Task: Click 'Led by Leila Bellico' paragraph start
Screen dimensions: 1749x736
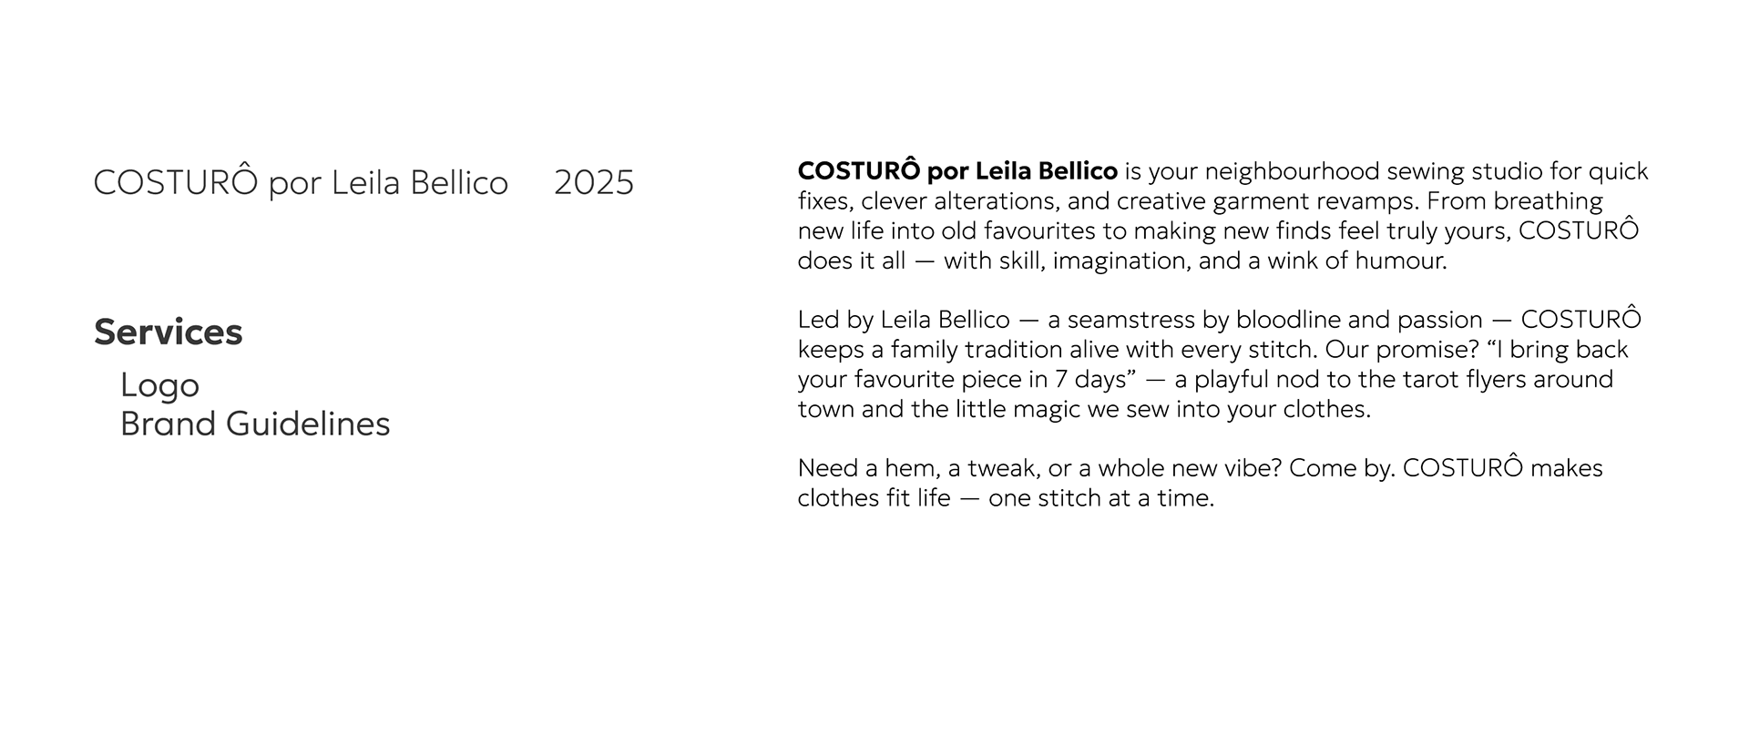Action: tap(904, 321)
